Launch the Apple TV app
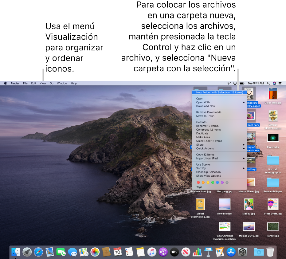Screen dimensions: 286x259 [174, 252]
